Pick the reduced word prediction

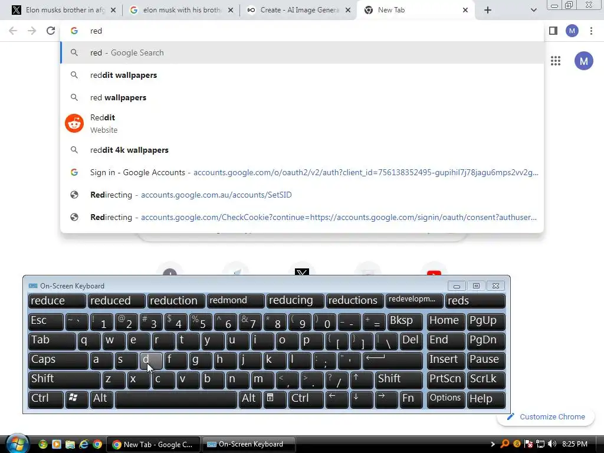tap(117, 301)
